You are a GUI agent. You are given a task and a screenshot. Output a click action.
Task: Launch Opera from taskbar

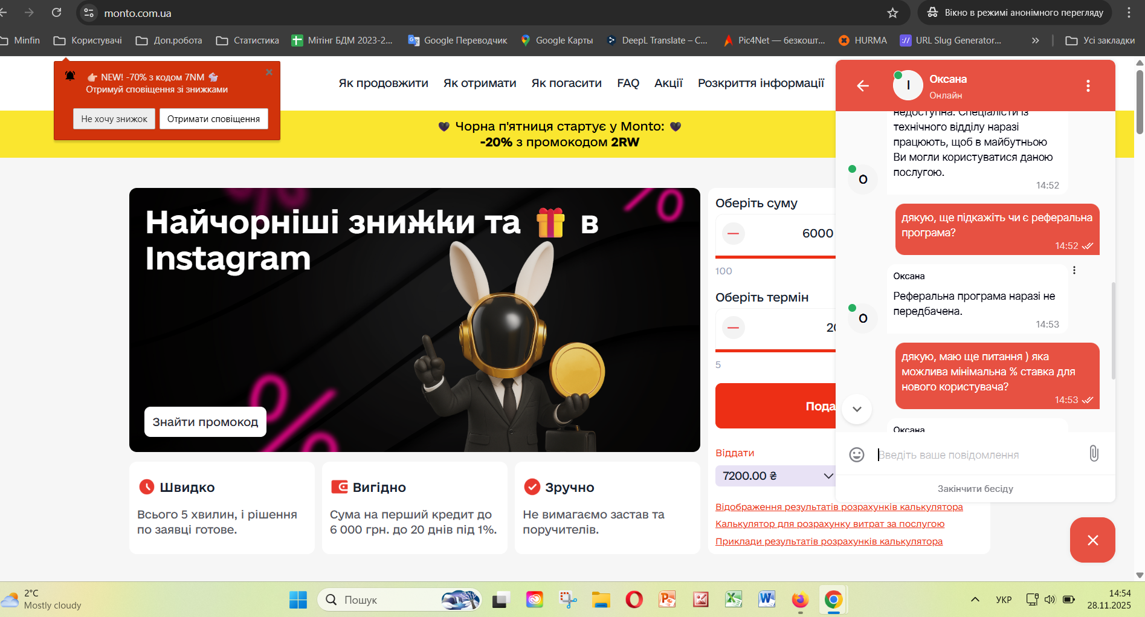tap(634, 599)
